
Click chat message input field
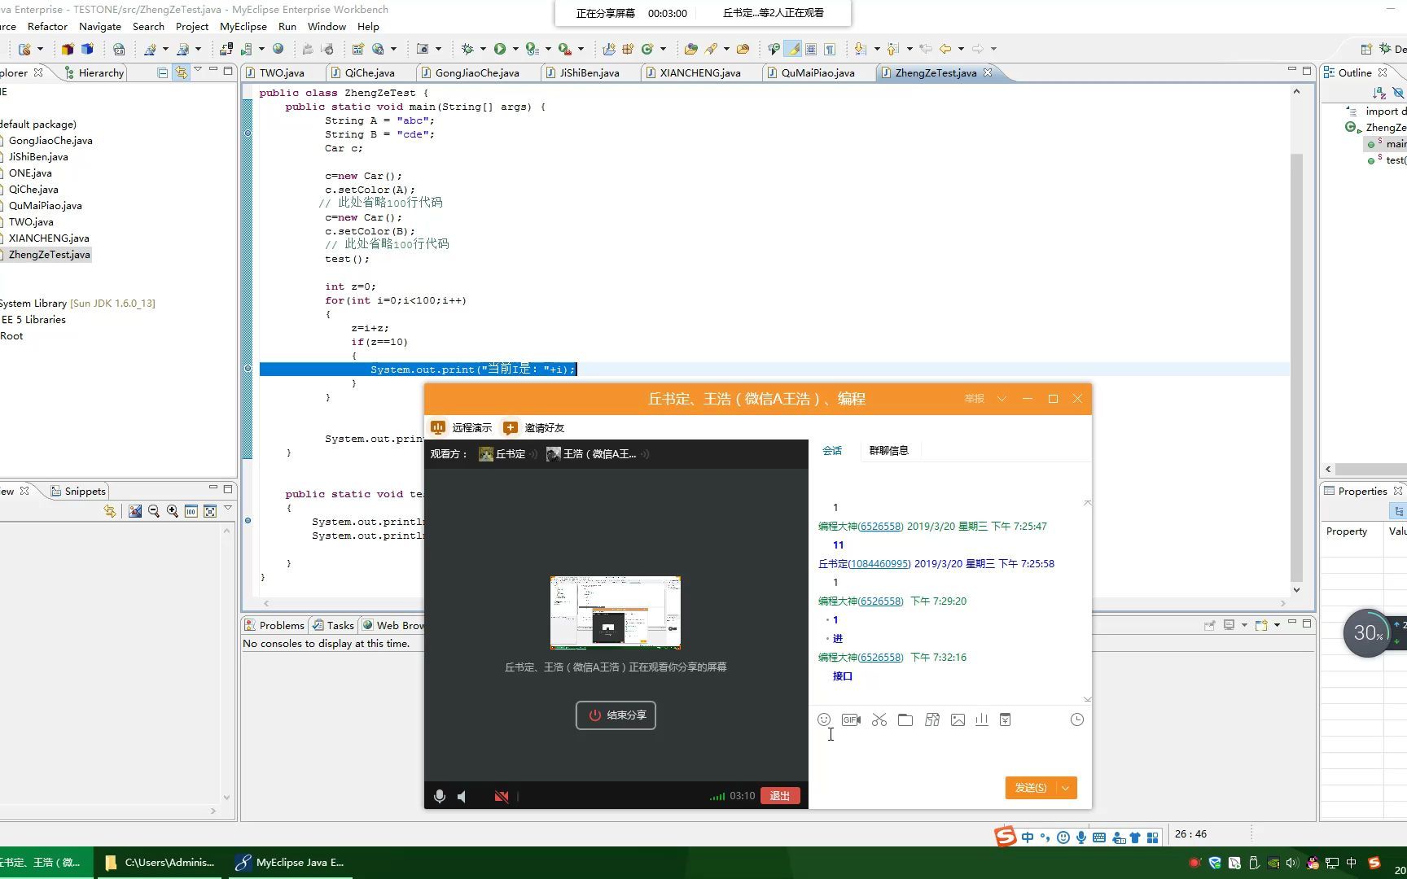point(949,753)
